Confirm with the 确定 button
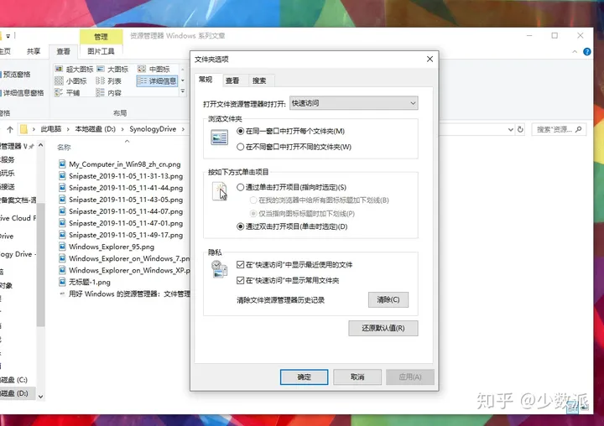604x426 pixels. pos(304,377)
